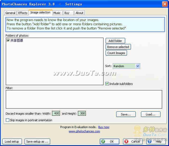Click the Help question mark icon
This screenshot has width=169, height=146.
pyautogui.click(x=150, y=141)
